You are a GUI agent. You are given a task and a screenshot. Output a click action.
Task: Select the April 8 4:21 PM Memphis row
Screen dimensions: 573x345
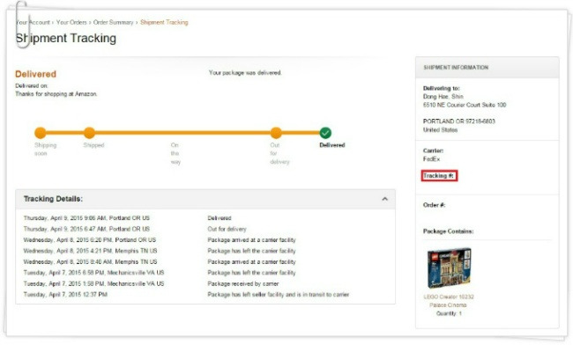(205, 251)
